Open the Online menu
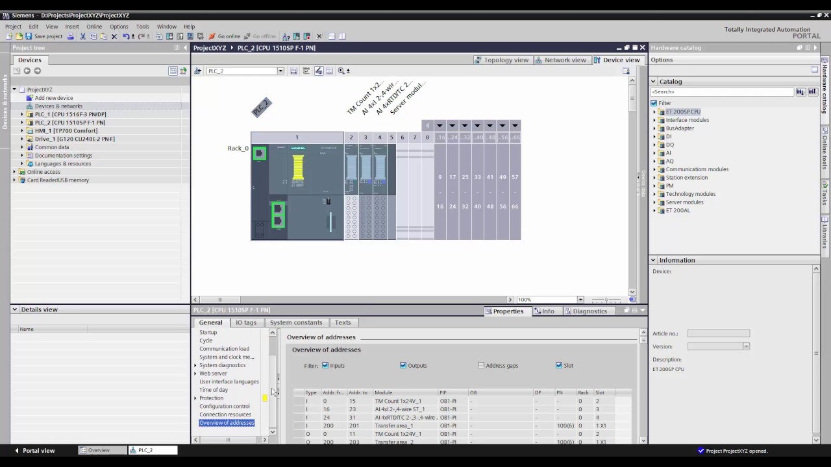 pos(94,27)
